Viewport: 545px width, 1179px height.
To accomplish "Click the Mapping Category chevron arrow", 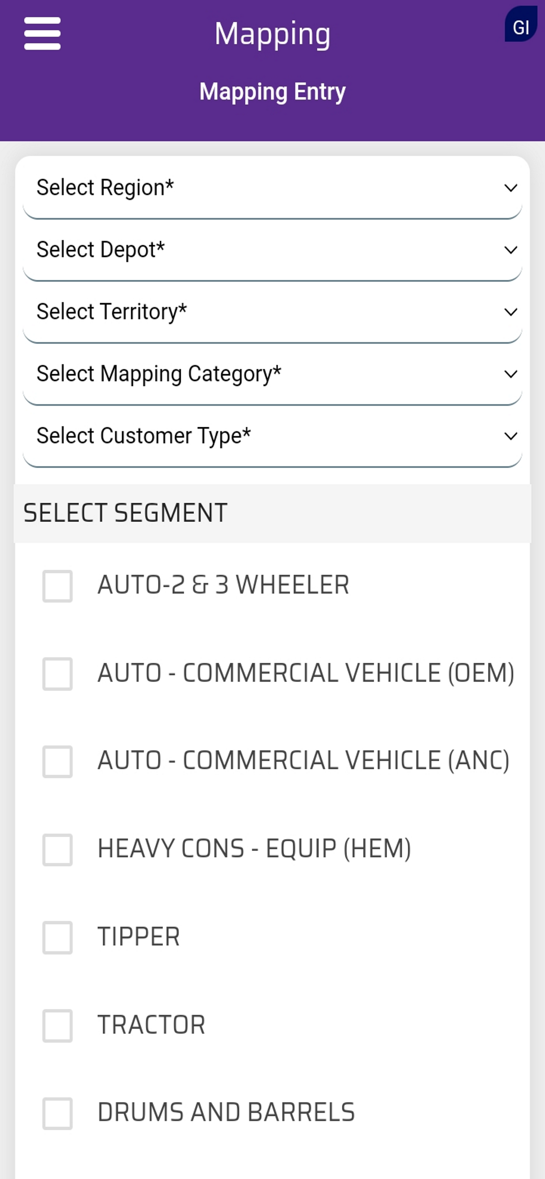I will [511, 375].
